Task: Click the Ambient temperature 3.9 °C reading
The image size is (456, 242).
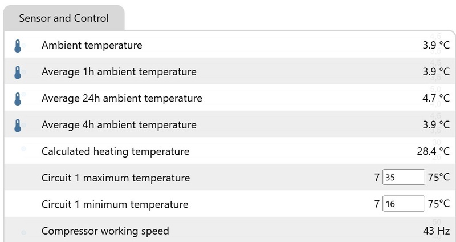Action: (x=435, y=45)
